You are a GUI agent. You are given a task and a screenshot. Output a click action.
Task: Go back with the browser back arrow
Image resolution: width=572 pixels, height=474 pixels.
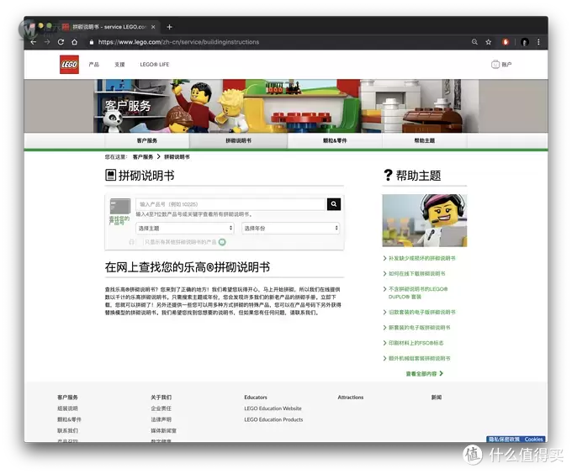(x=33, y=42)
